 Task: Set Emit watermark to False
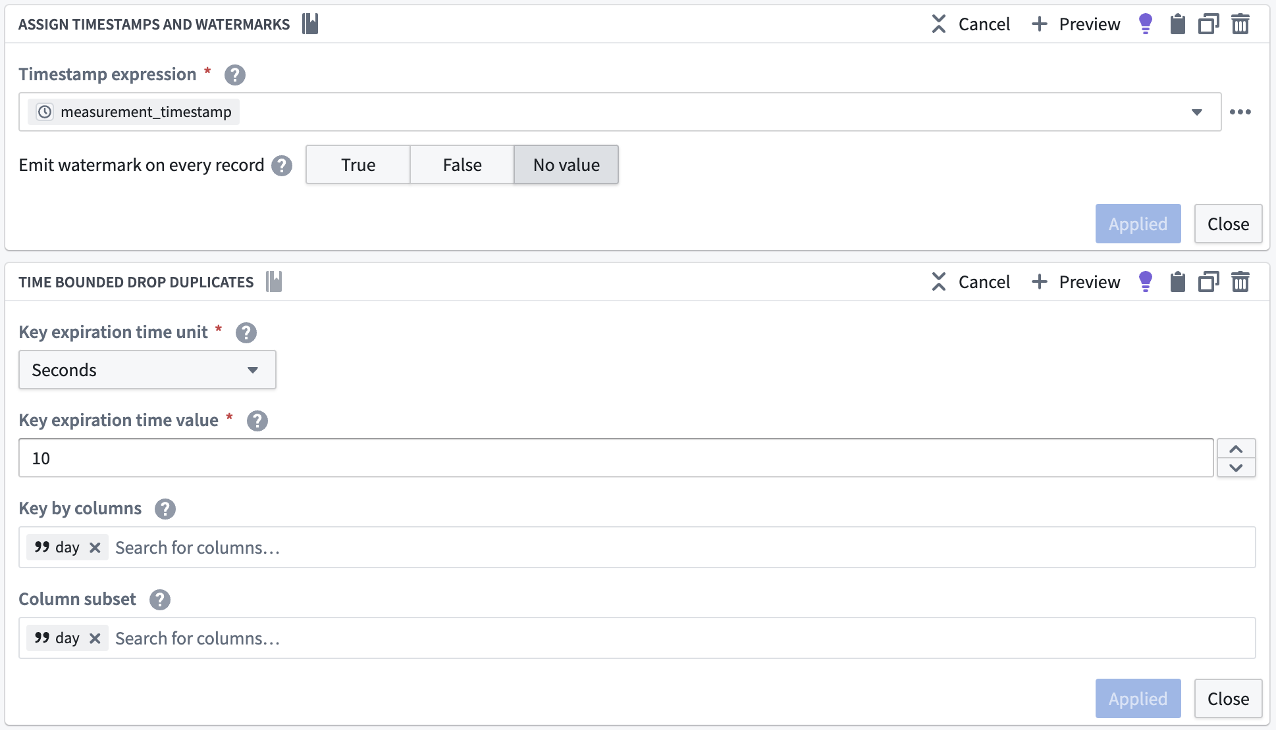(x=462, y=164)
